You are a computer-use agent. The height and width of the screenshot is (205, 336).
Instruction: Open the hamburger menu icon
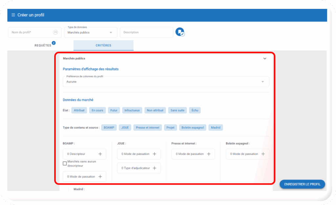13,15
